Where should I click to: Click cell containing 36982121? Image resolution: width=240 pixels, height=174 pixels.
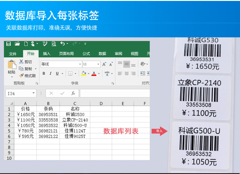click(48, 131)
